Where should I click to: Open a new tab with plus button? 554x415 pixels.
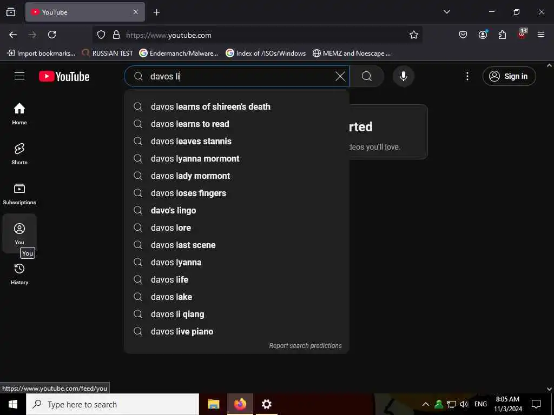point(156,12)
